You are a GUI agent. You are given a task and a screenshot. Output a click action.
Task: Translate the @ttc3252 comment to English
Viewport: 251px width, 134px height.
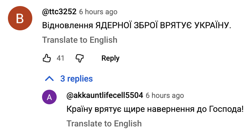(80, 40)
